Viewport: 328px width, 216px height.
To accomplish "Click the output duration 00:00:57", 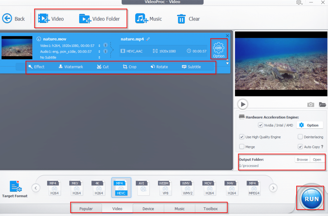I will pos(197,51).
